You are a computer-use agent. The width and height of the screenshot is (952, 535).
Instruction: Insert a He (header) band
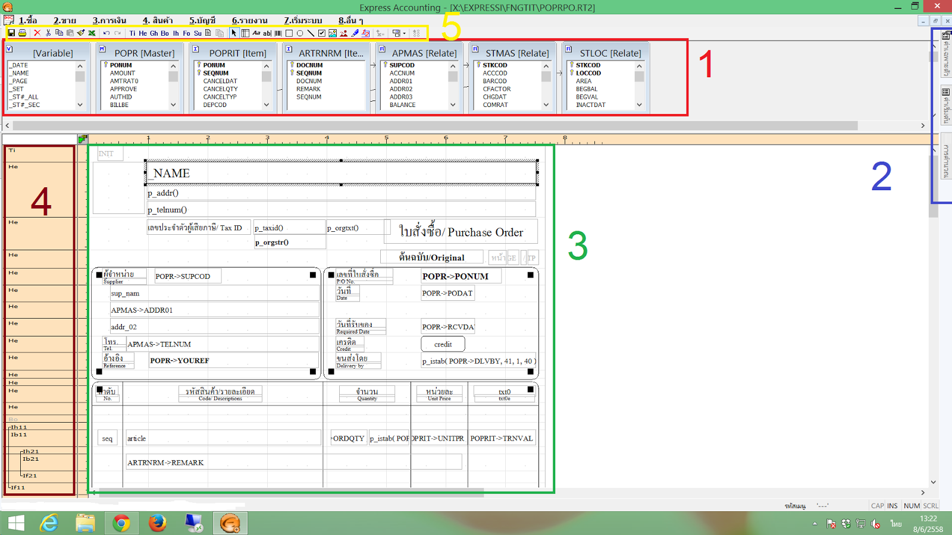coord(143,33)
